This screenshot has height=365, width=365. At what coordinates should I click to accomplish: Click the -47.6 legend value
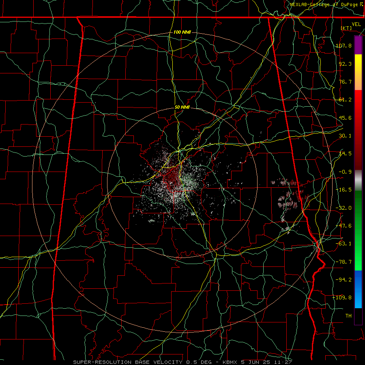coord(344,226)
